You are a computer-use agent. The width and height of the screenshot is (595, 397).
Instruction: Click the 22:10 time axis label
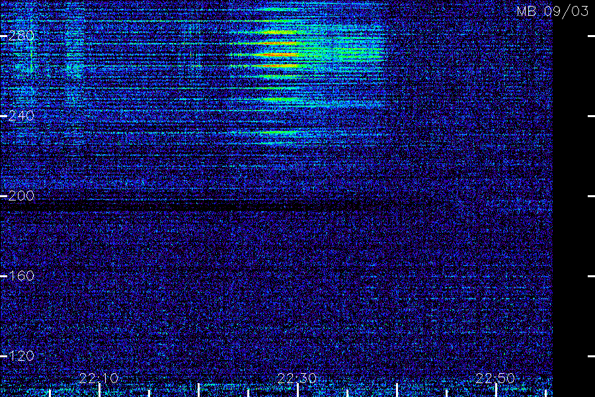99,378
